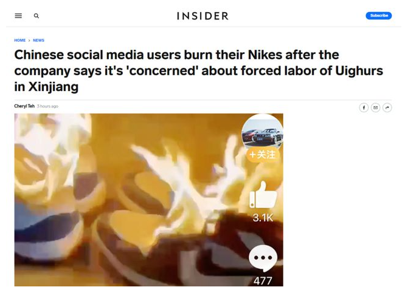419x304 pixels.
Task: Open the NEWS breadcrumb section
Action: tap(38, 40)
